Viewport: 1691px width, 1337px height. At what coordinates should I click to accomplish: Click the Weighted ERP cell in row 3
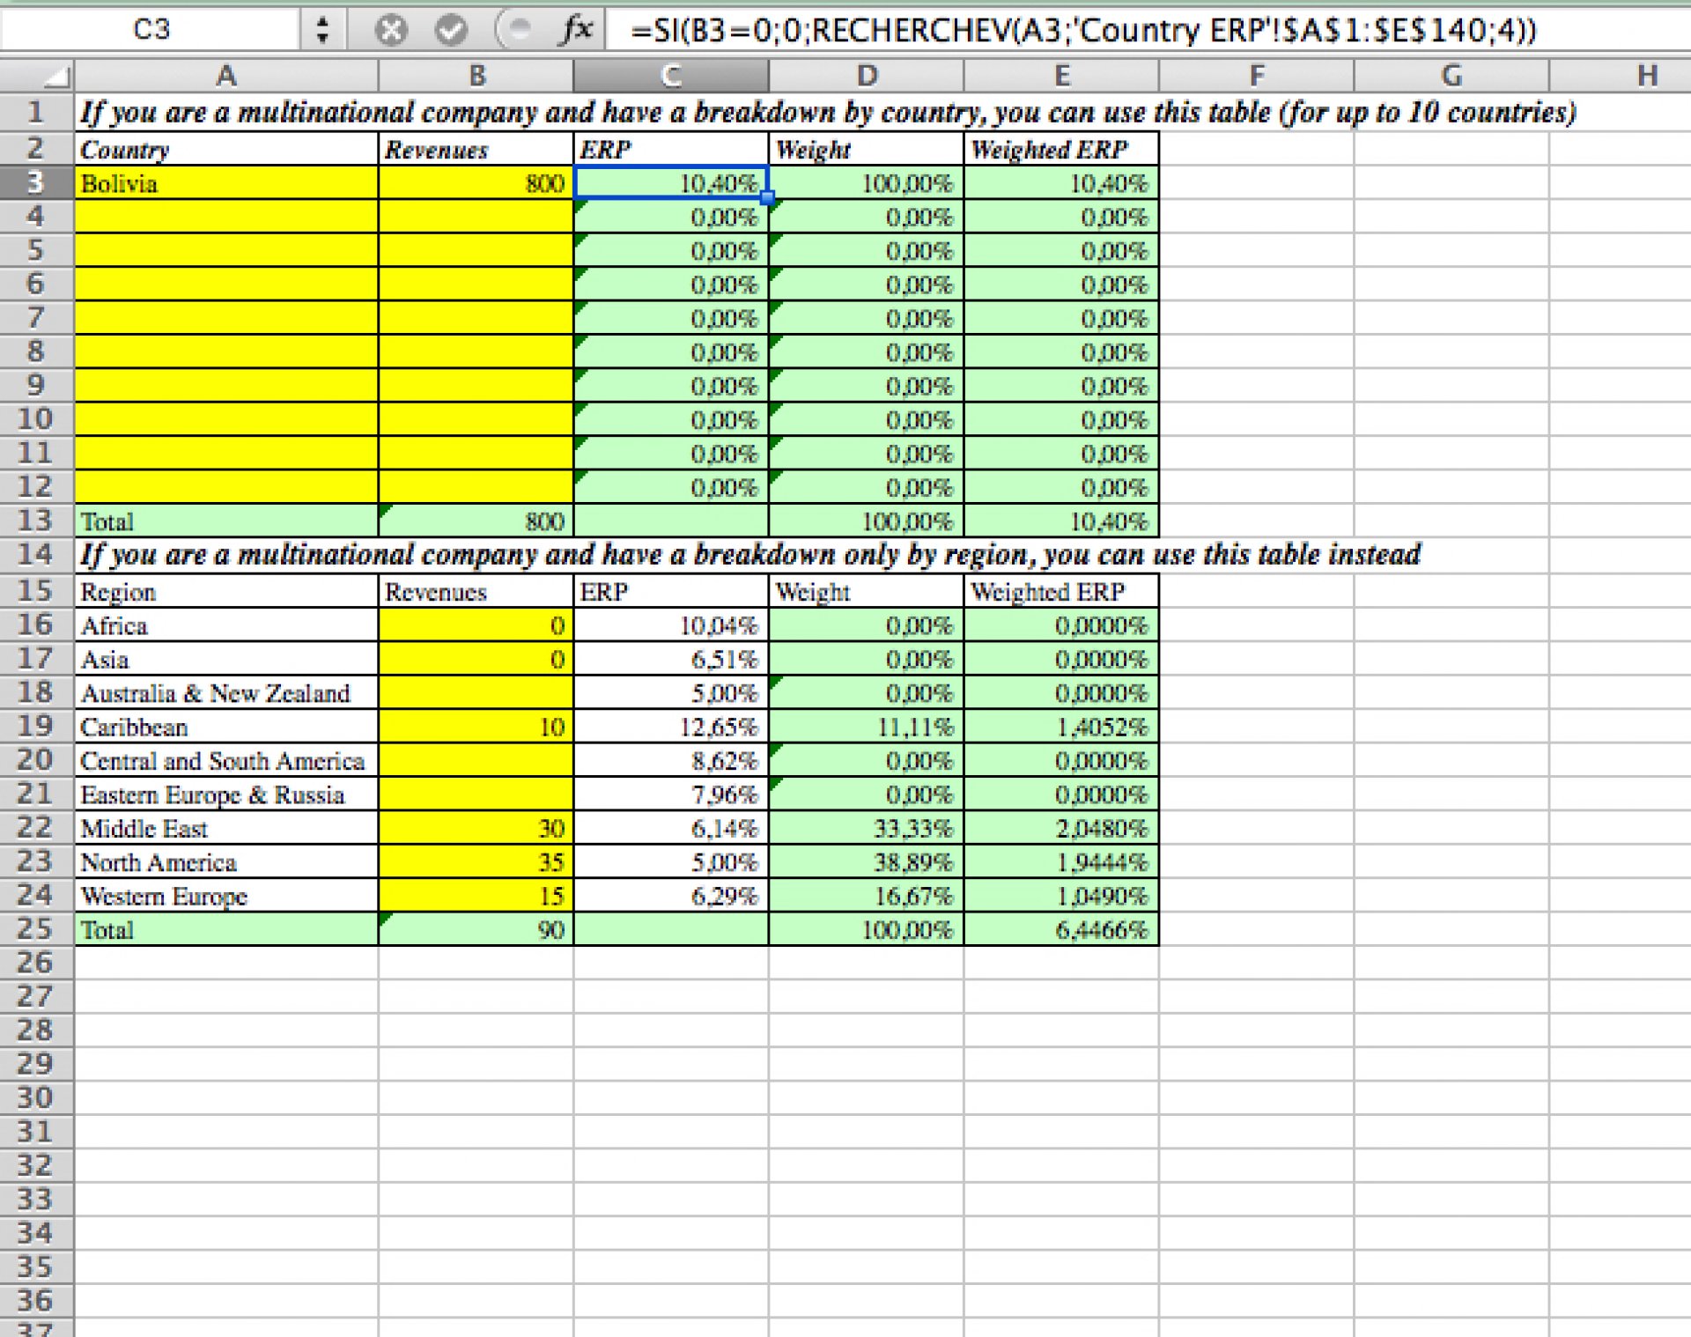[1061, 183]
